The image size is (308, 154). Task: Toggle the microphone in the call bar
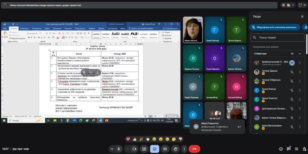click(119, 149)
